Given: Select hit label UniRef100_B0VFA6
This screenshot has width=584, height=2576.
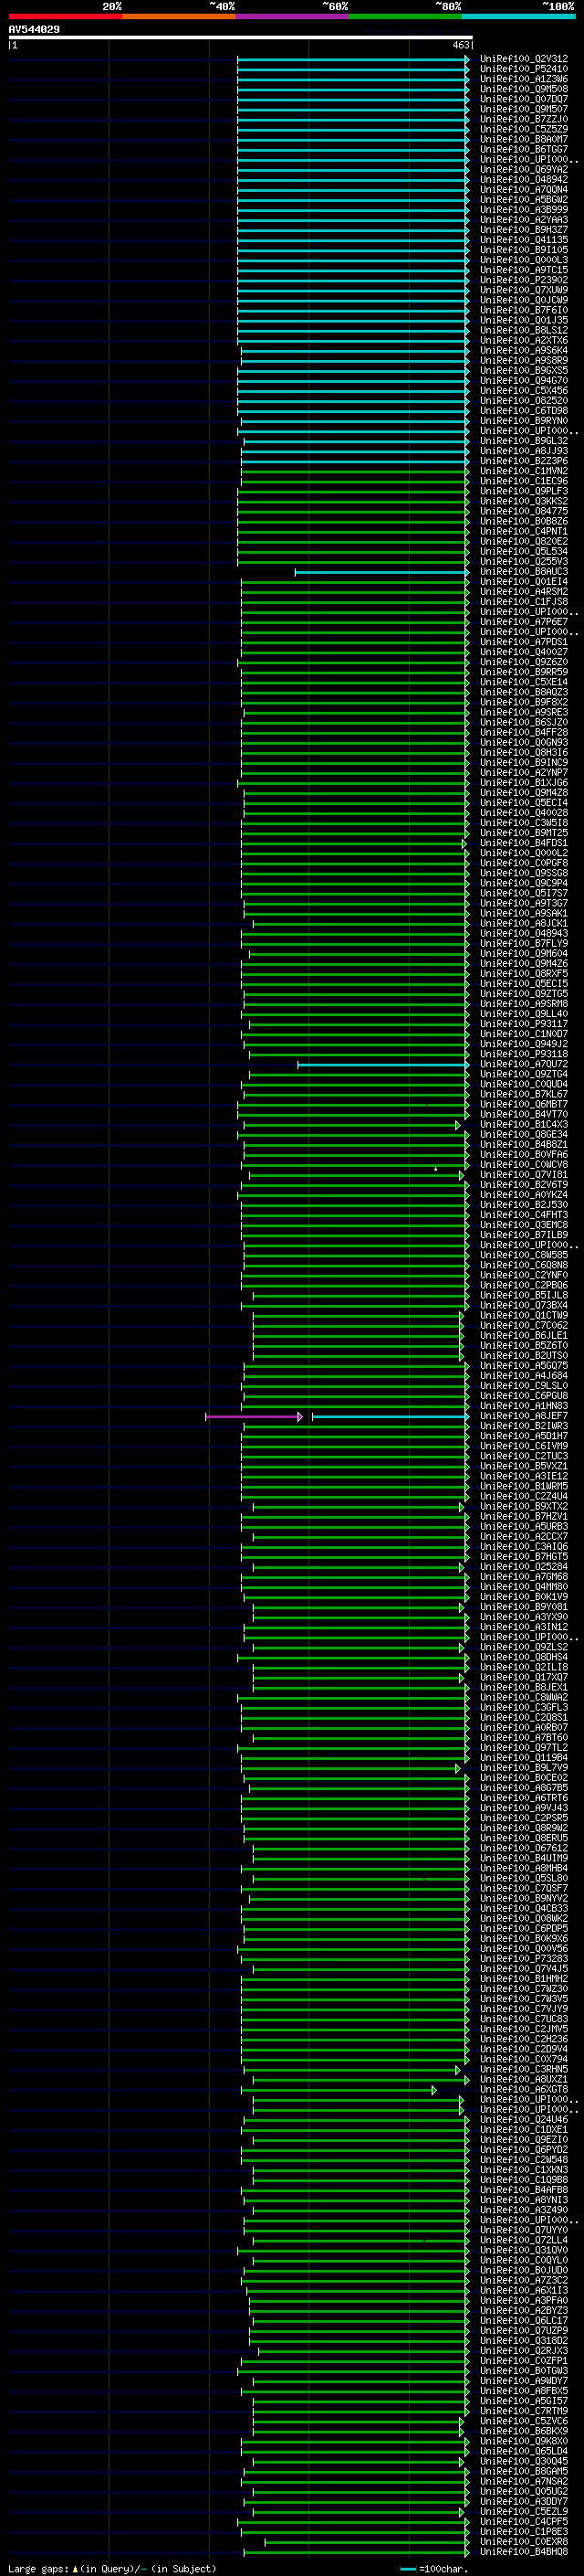Looking at the screenshot, I should 524,1154.
